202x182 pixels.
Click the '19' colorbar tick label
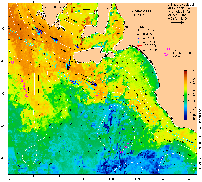click(x=190, y=77)
